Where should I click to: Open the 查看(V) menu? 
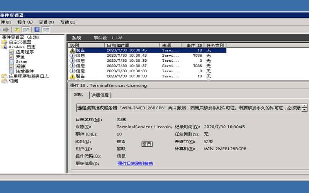[46, 22]
